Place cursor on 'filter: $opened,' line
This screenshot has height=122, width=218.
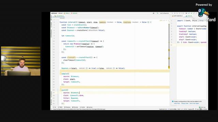pyautogui.click(x=71, y=98)
